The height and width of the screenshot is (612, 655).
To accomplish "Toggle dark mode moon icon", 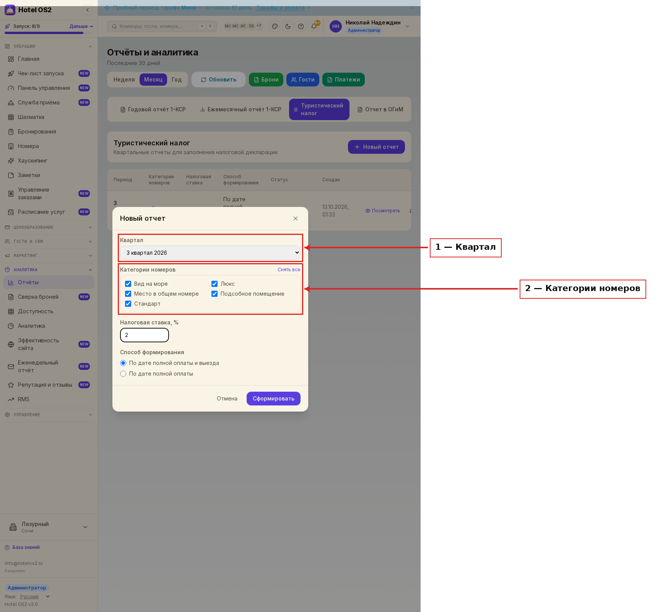I will coord(288,26).
